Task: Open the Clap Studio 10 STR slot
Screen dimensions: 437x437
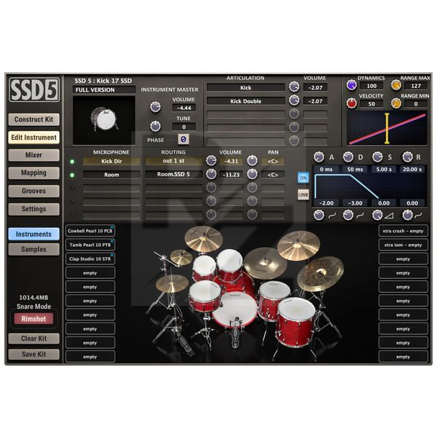Action: click(90, 259)
